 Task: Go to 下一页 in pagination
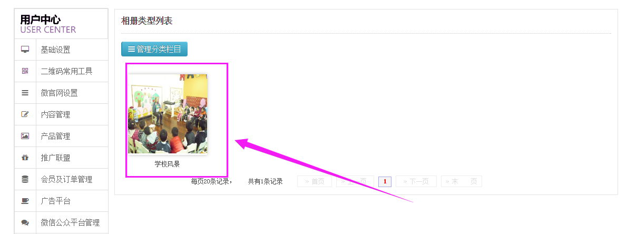[416, 181]
